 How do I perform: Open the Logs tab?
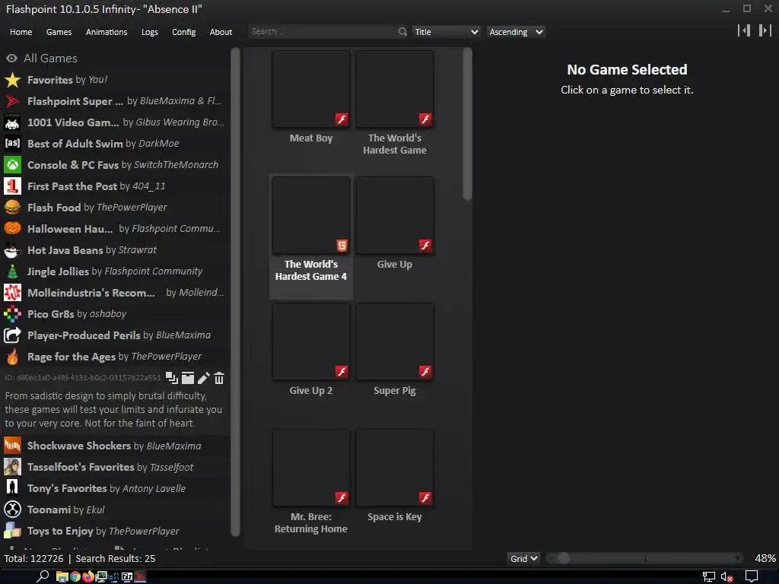pyautogui.click(x=150, y=32)
